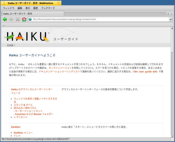
Task: Open the オンラインバージョン link
Action: (x=60, y=68)
